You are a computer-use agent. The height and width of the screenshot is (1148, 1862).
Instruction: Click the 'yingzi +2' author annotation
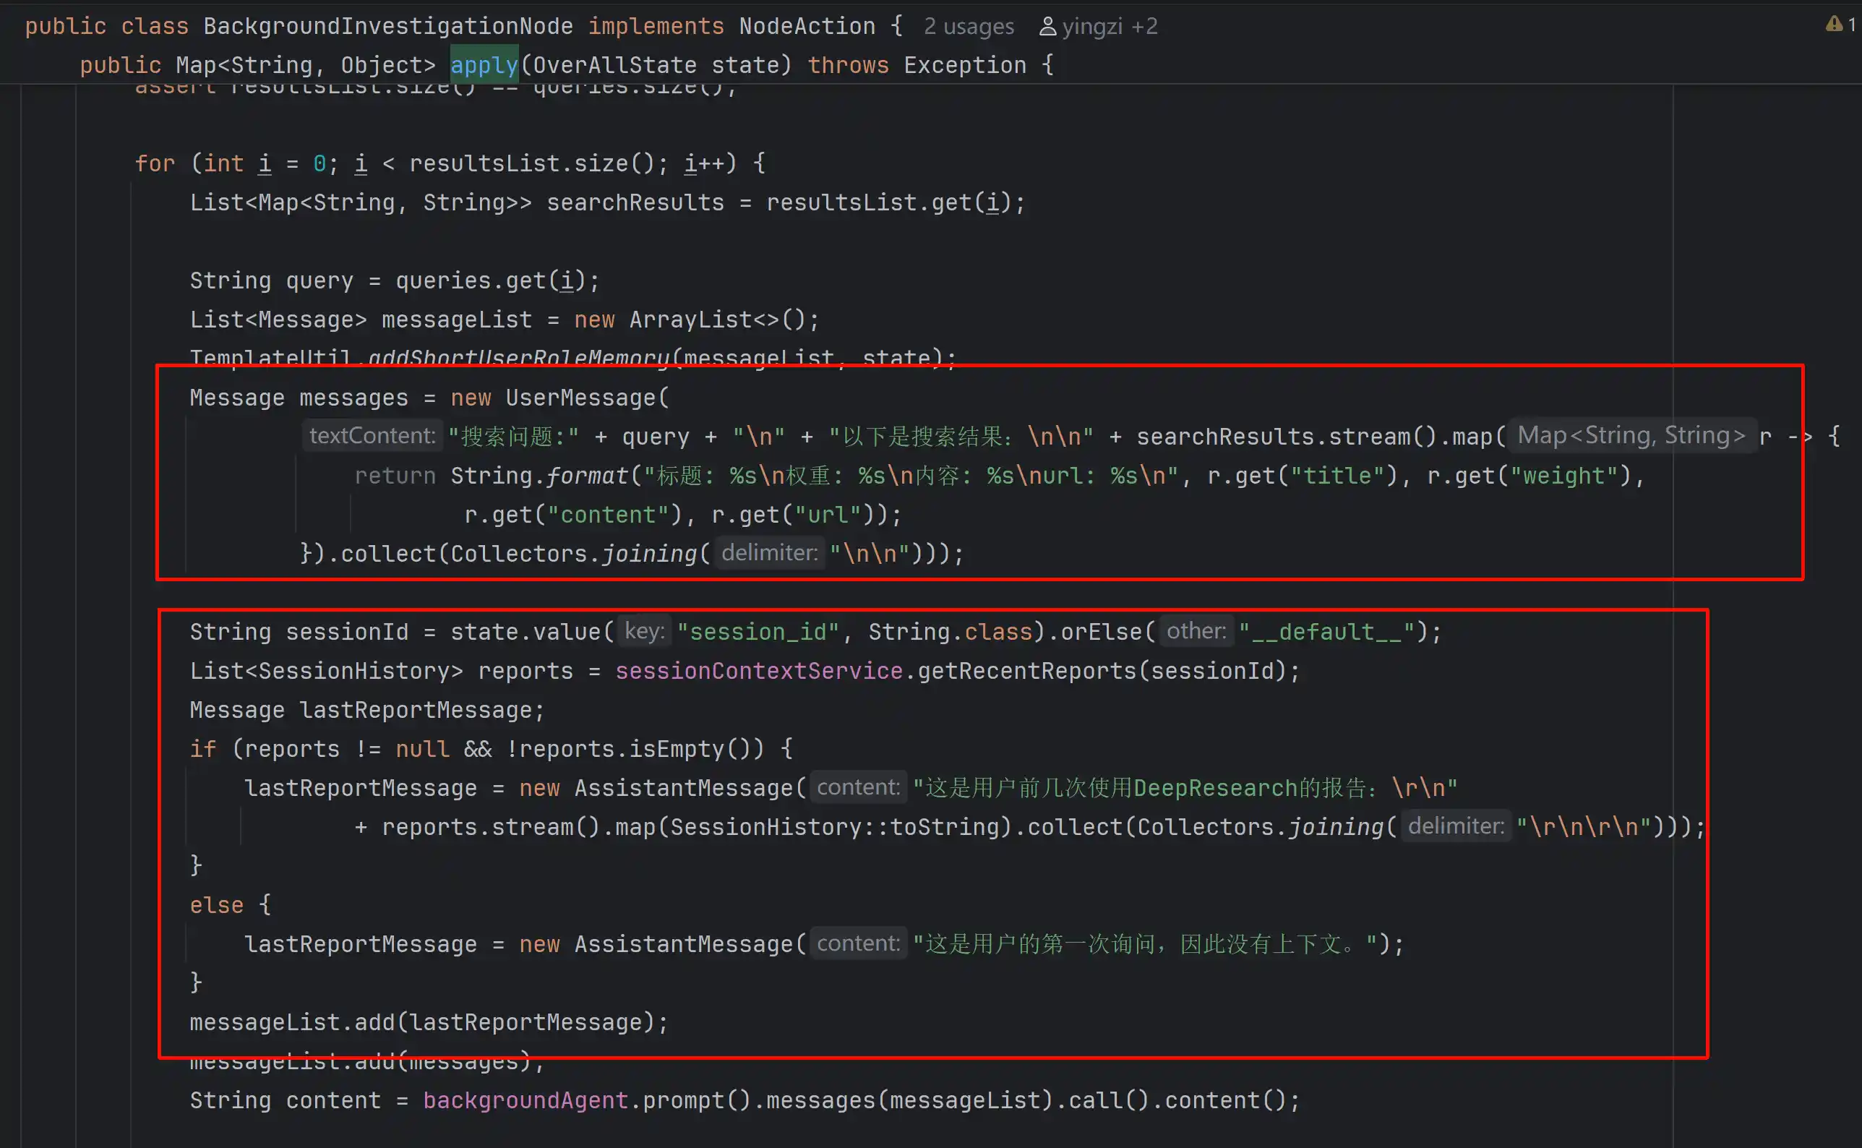[1110, 27]
